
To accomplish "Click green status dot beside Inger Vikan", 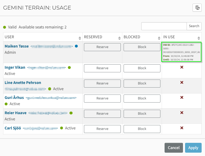I will (x=69, y=67).
